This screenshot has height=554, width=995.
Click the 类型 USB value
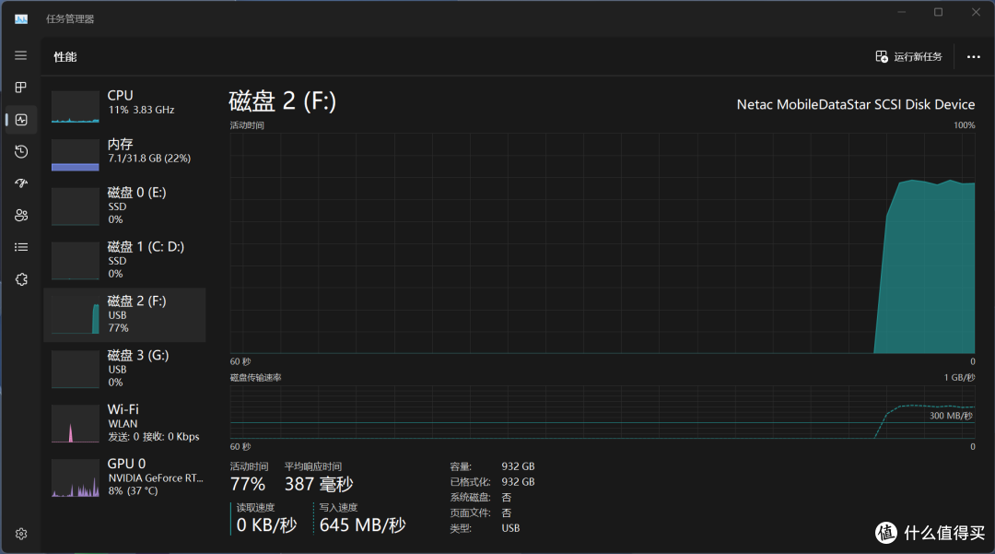point(510,528)
